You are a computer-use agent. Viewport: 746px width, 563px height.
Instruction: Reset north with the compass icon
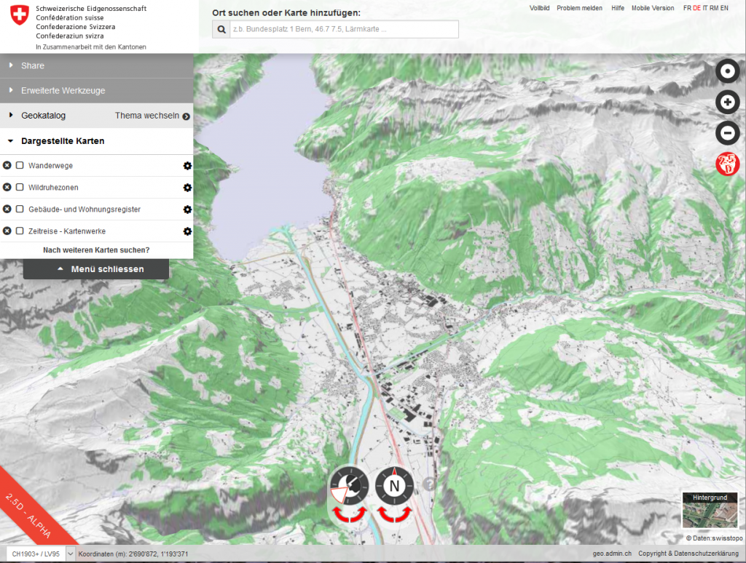coord(395,485)
